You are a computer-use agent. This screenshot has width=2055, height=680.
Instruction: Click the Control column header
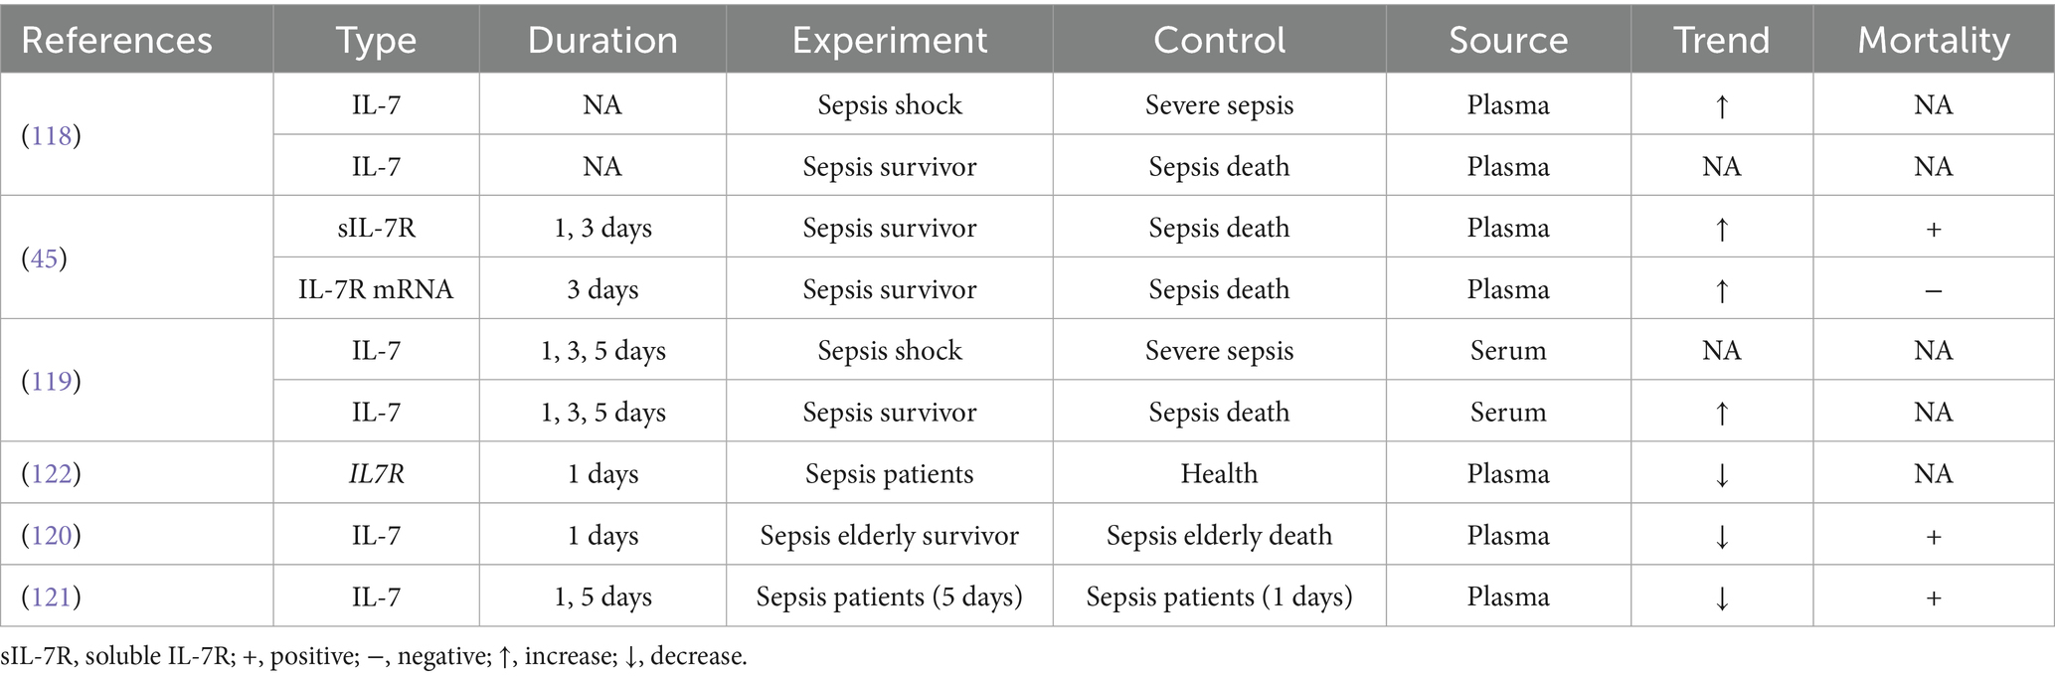click(x=1219, y=40)
